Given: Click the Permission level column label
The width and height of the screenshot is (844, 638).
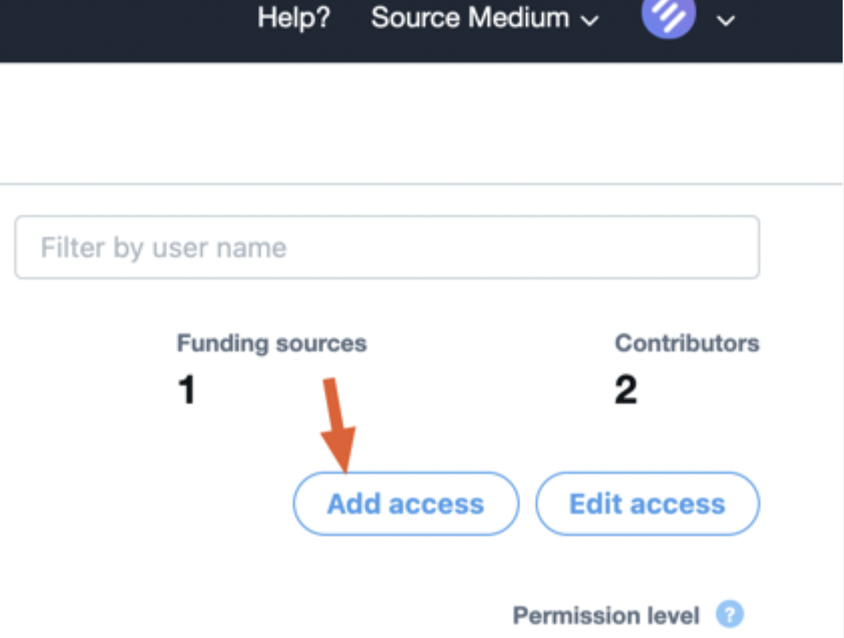Looking at the screenshot, I should coord(606,615).
